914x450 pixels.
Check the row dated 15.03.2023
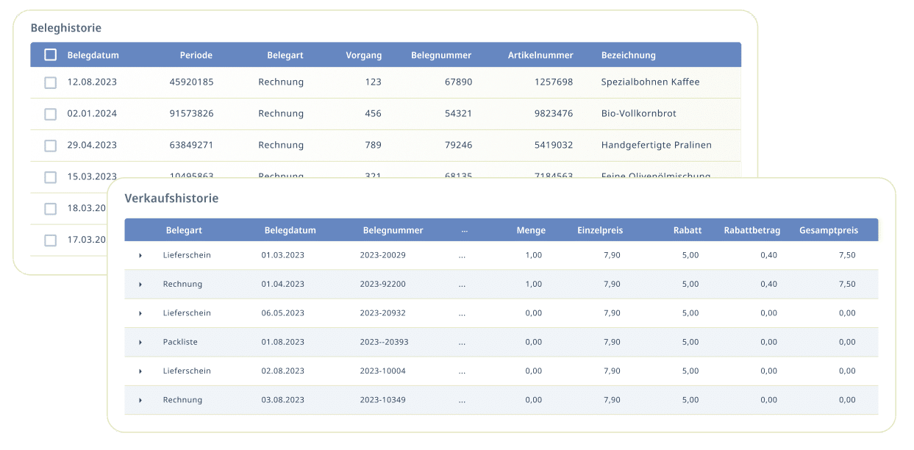point(51,177)
